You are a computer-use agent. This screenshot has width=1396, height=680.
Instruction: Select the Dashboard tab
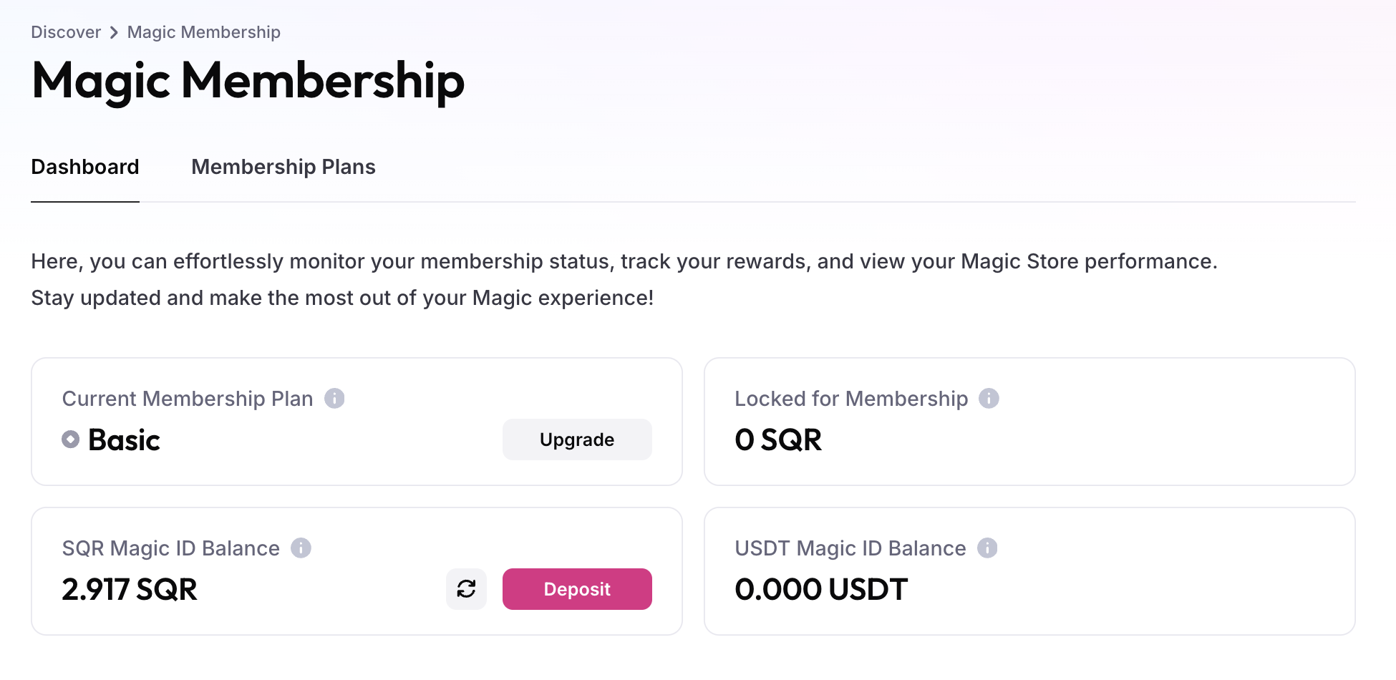pos(85,167)
